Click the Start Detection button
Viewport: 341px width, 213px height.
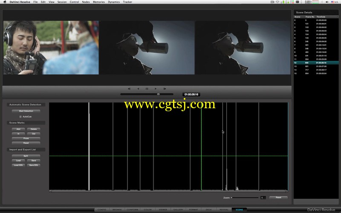point(26,111)
